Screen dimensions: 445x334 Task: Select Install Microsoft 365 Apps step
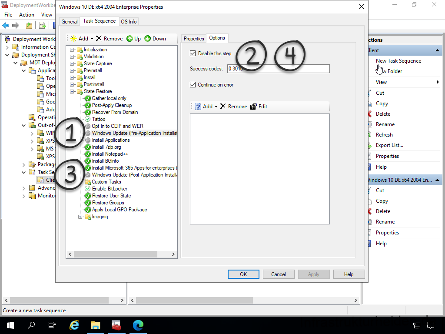(134, 168)
